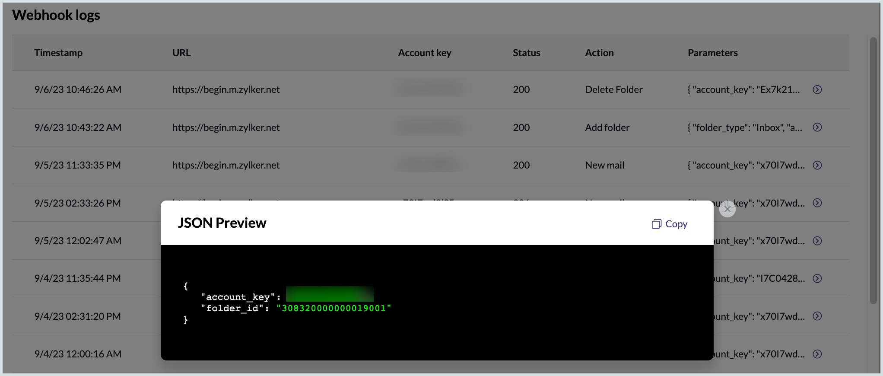
Task: Click the Webhook logs heading
Action: (x=56, y=15)
